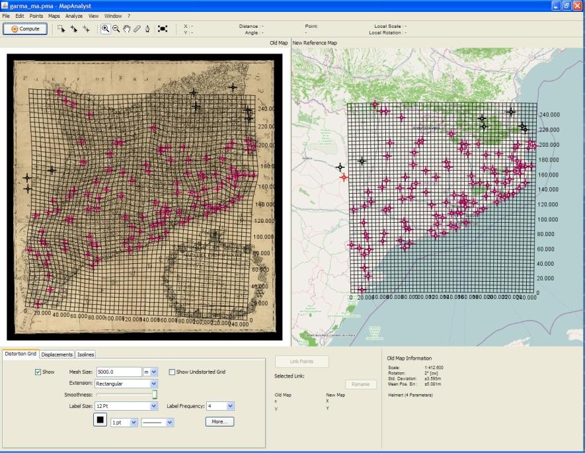Open the Window menu

coord(113,16)
